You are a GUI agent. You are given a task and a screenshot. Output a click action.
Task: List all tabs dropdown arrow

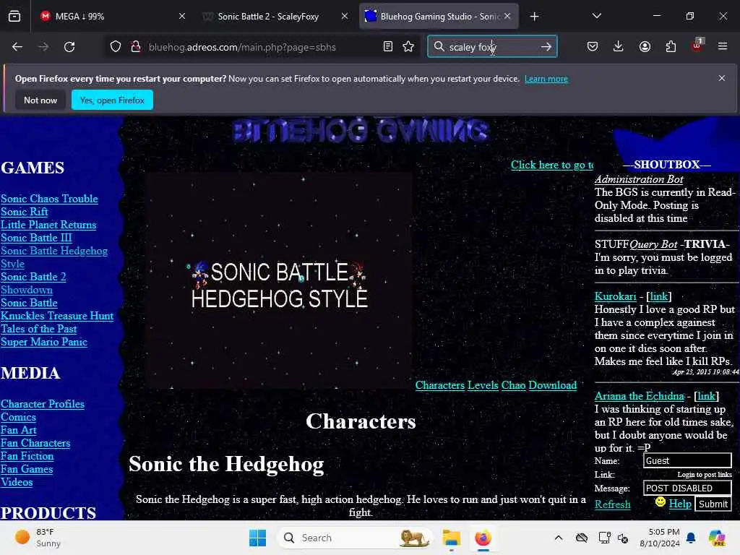(596, 16)
